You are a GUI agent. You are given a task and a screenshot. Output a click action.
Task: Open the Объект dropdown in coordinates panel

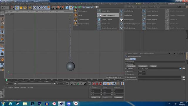point(95,97)
